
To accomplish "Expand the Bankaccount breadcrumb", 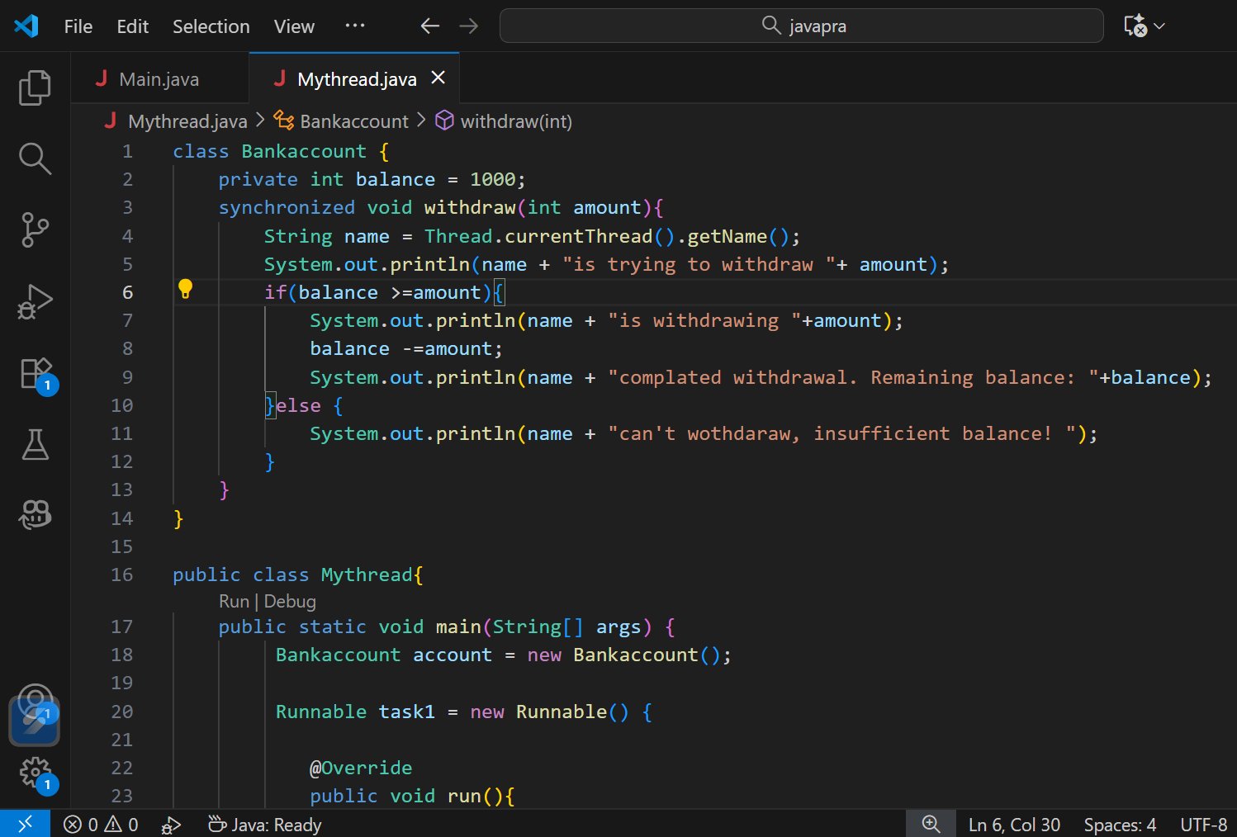I will tap(353, 121).
